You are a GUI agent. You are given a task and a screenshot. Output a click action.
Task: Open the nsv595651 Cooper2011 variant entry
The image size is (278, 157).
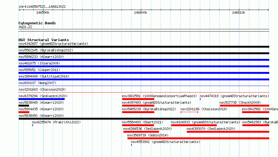pyautogui.click(x=39, y=70)
